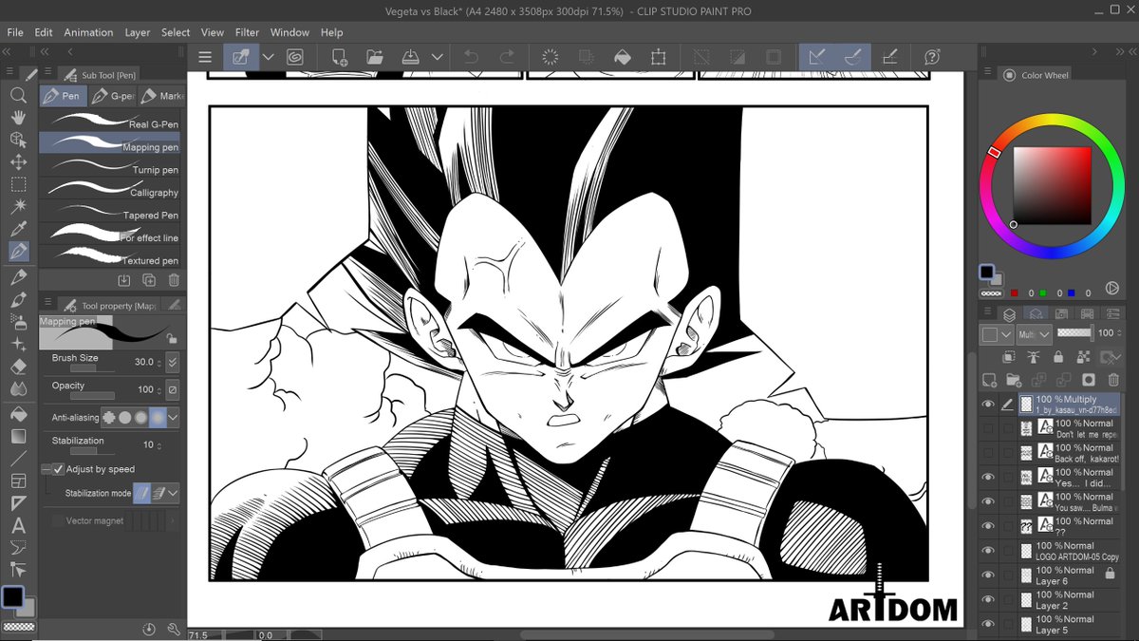Open the Brush Size presets dropdown button
The width and height of the screenshot is (1139, 641).
tap(172, 362)
